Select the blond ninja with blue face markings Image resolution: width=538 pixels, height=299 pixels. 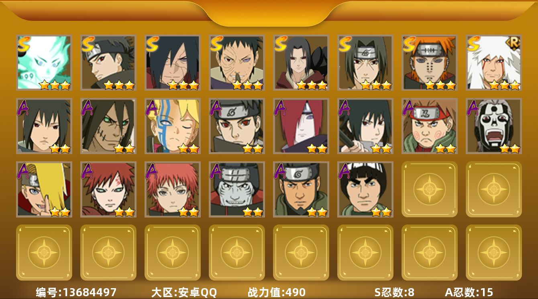[173, 126]
